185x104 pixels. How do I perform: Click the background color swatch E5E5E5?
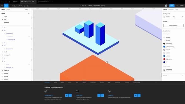(x=164, y=17)
